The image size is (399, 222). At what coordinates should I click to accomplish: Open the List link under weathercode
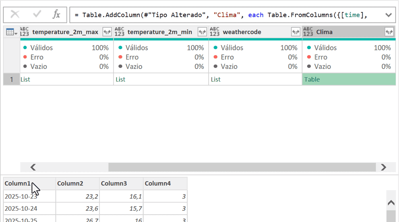pos(215,79)
